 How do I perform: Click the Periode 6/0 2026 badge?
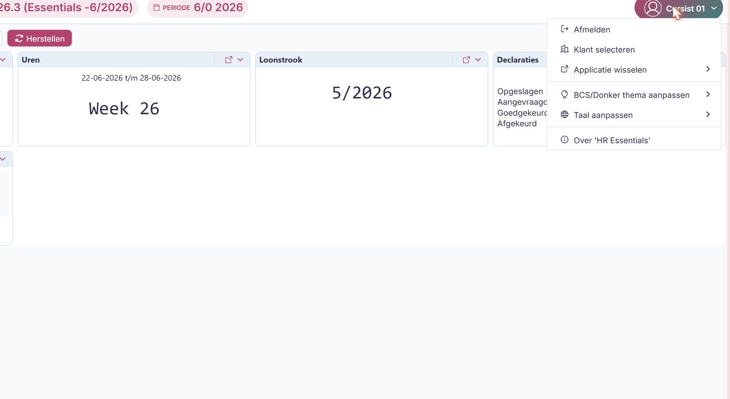coord(198,8)
